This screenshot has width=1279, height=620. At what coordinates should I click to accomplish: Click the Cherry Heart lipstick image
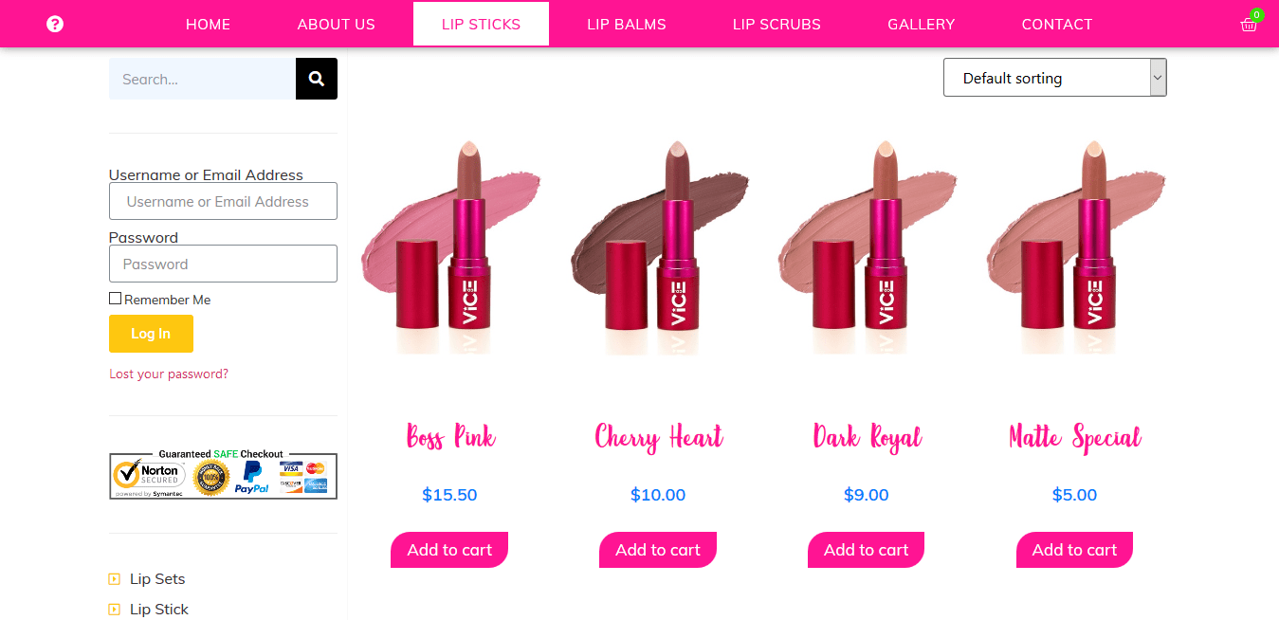[x=659, y=248]
